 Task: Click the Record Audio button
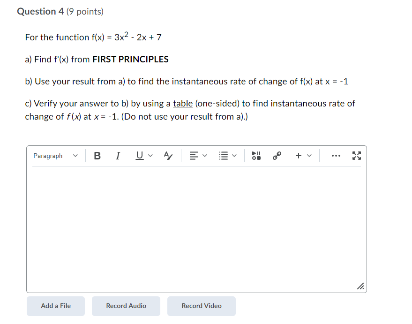tap(126, 306)
